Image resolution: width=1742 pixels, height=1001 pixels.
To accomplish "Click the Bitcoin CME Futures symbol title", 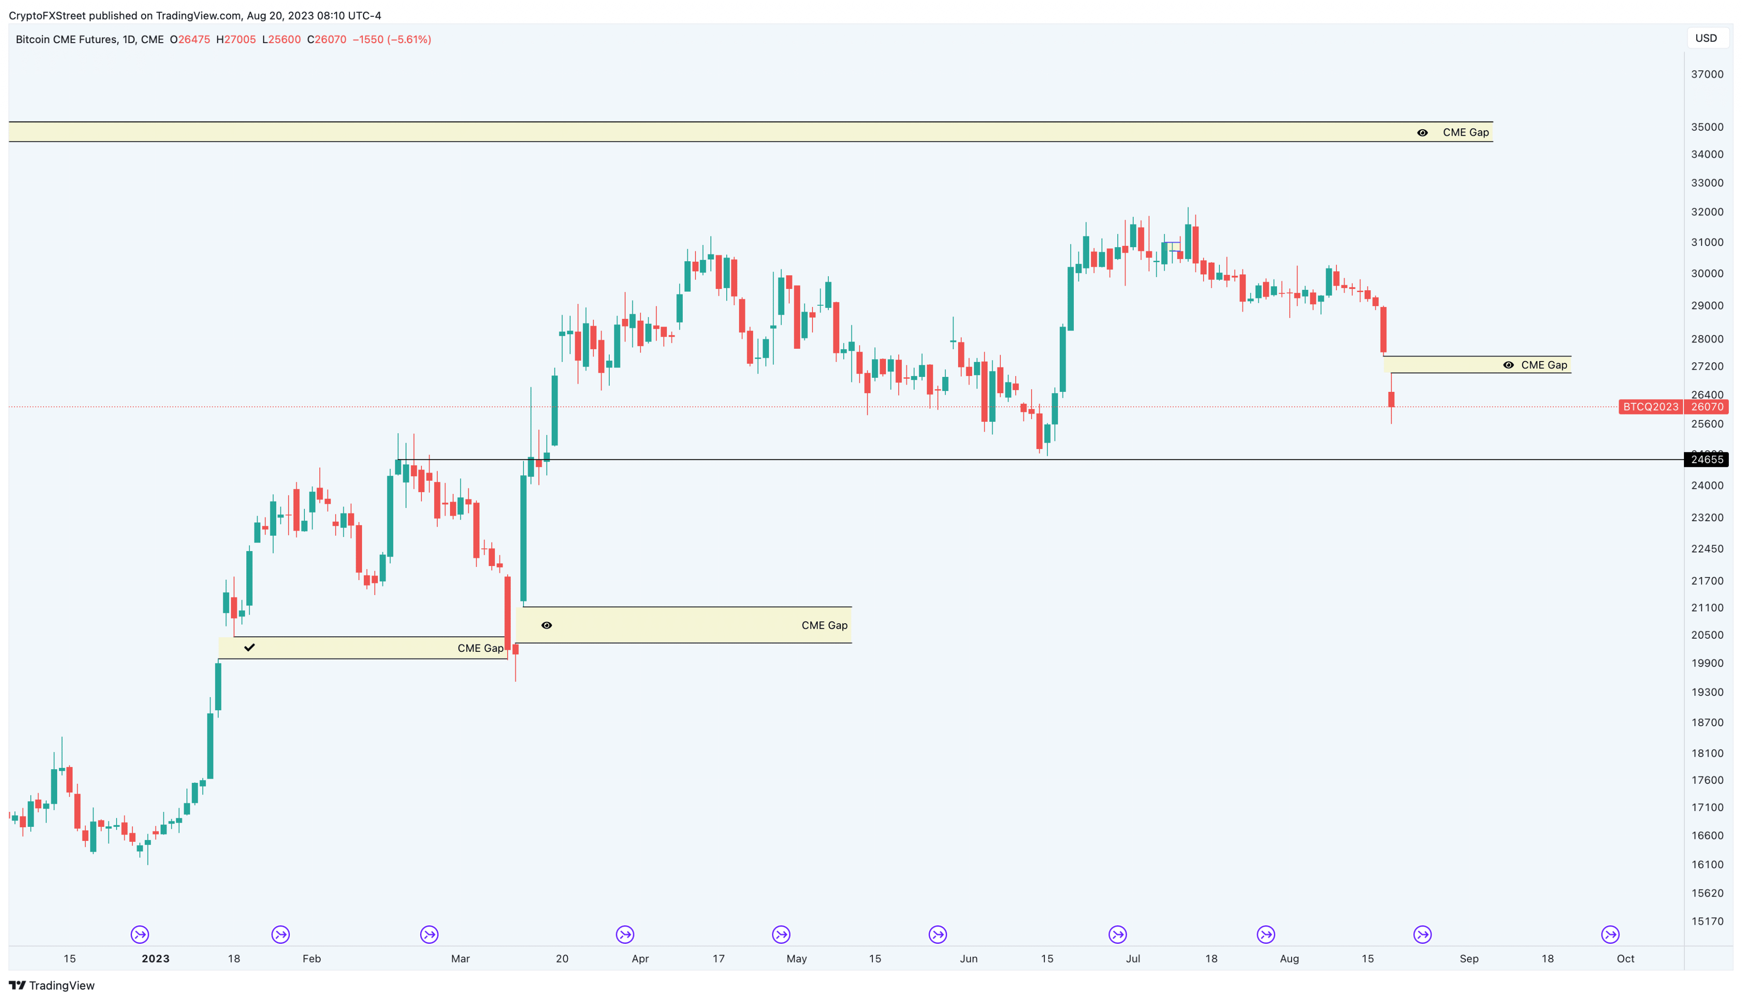I will [89, 39].
